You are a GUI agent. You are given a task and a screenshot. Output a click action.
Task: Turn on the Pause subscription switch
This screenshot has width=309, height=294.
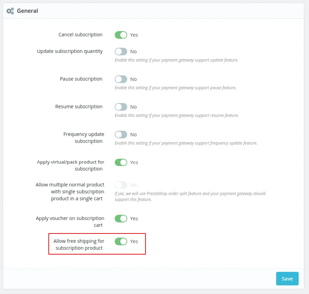pyautogui.click(x=121, y=79)
